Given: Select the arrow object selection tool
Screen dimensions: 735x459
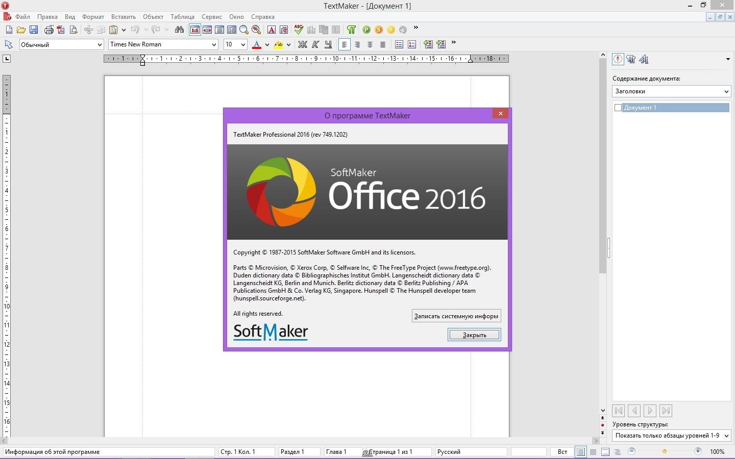Looking at the screenshot, I should coord(9,44).
